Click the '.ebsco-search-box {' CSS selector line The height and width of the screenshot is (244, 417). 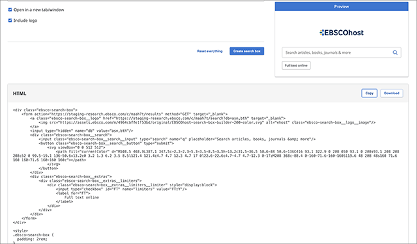click(x=33, y=235)
